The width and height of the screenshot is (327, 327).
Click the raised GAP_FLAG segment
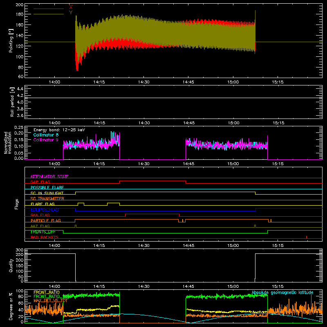(x=152, y=181)
